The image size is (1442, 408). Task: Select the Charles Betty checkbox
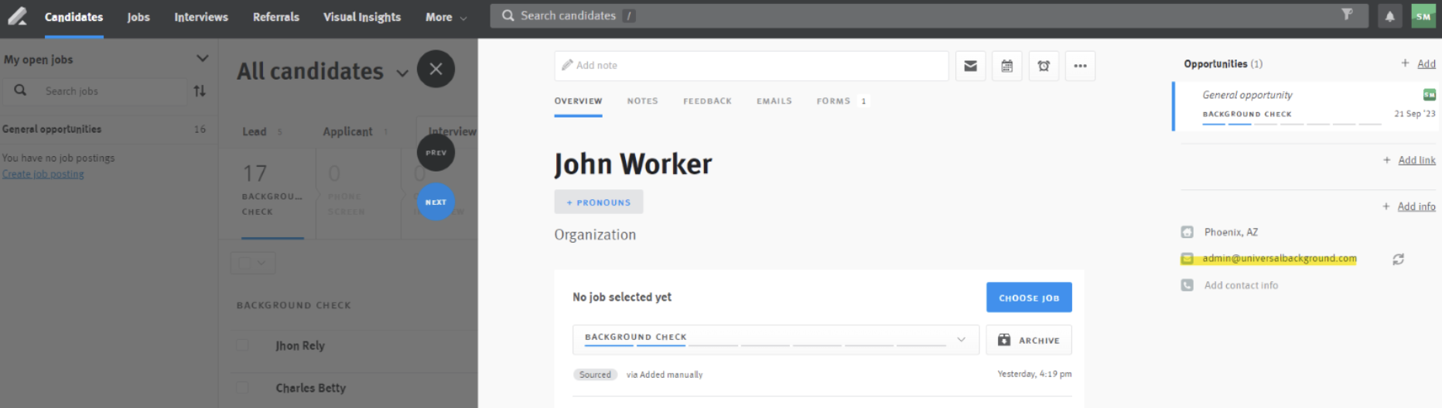[x=242, y=388]
